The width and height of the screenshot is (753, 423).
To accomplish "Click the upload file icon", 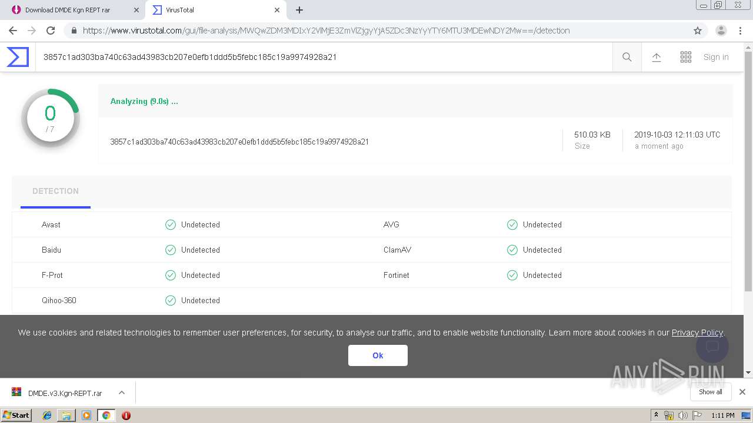I will pyautogui.click(x=657, y=57).
